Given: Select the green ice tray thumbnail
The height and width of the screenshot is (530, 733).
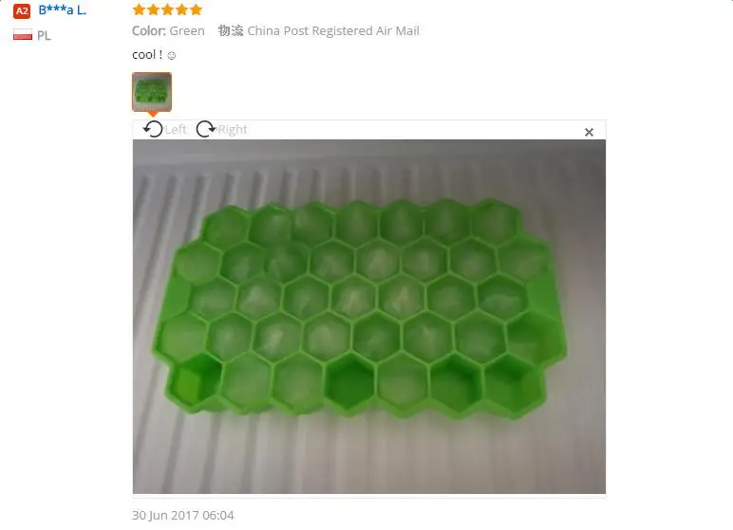Looking at the screenshot, I should coord(152,92).
